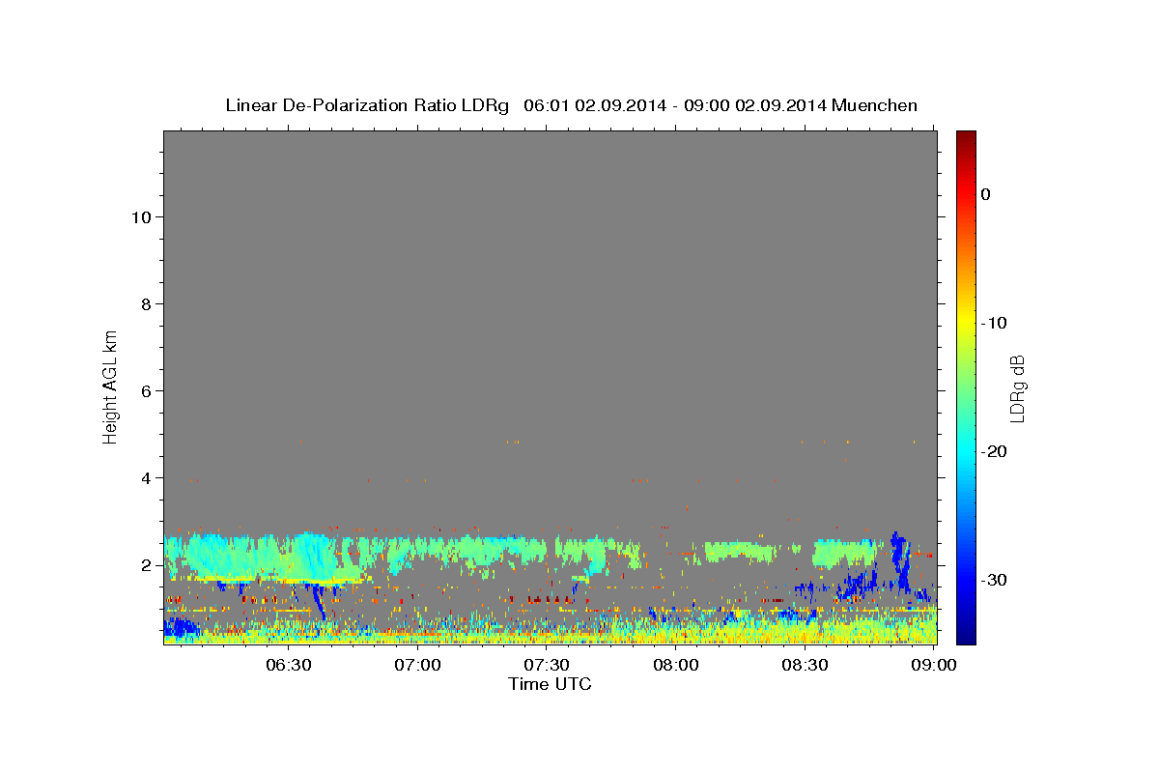Click the 'LDRg dB' colorbar label
The height and width of the screenshot is (773, 1159).
pos(1017,388)
